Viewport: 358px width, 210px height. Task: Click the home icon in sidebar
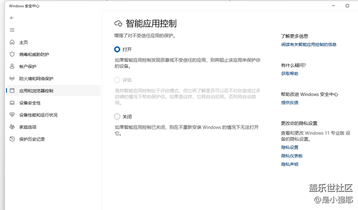click(x=12, y=42)
